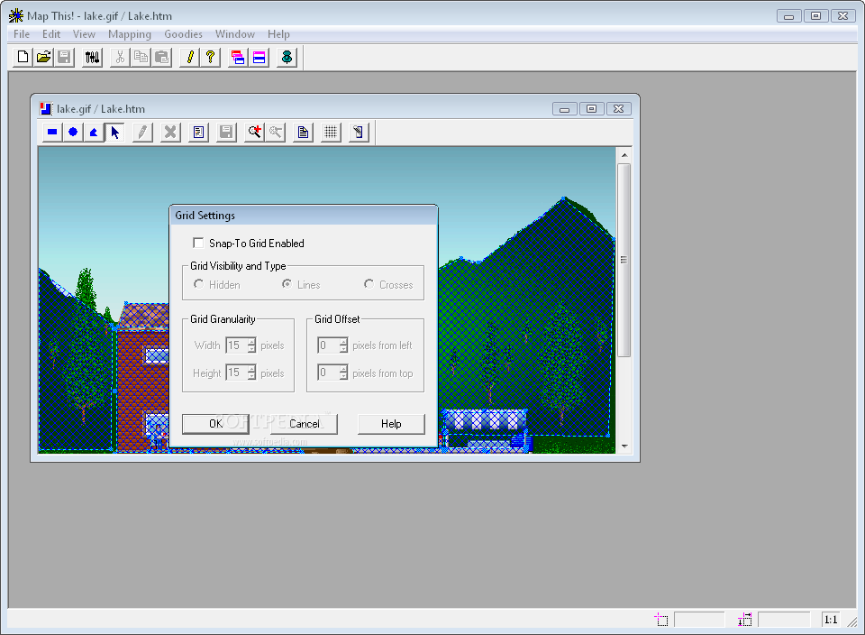Click the Save icon in lake.gif window
865x635 pixels.
click(x=226, y=133)
